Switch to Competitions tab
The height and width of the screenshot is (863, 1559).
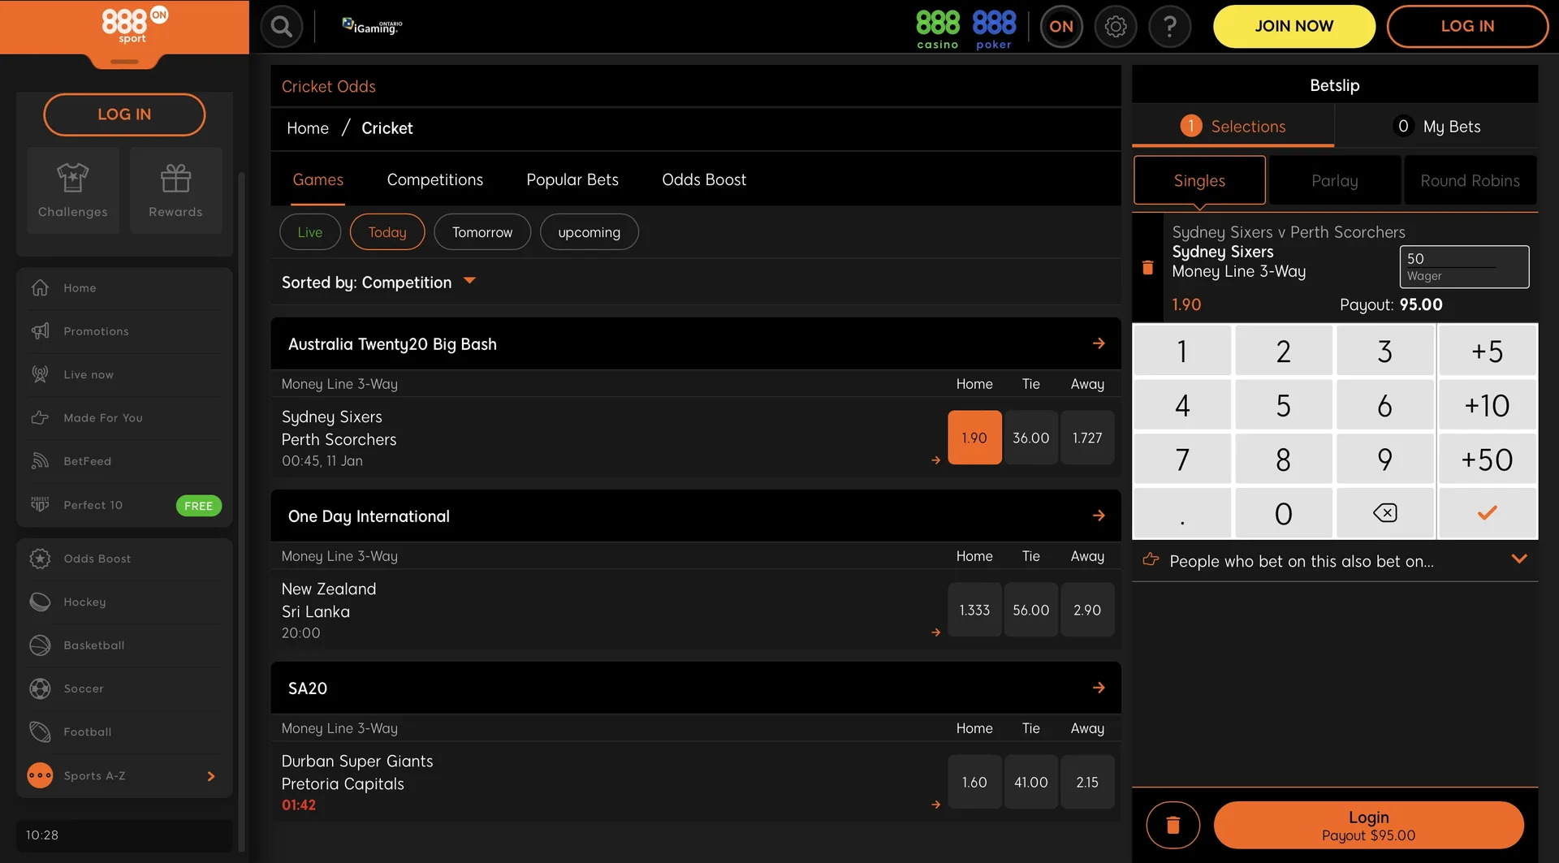click(434, 179)
